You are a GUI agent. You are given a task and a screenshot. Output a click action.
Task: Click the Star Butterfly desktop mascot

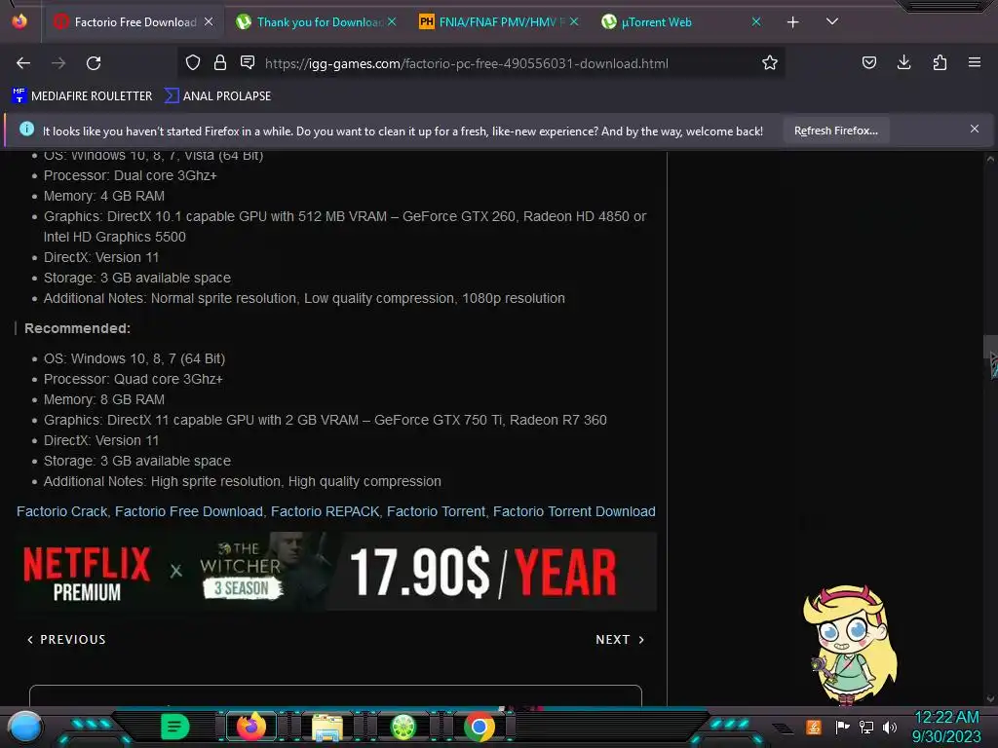tap(849, 644)
